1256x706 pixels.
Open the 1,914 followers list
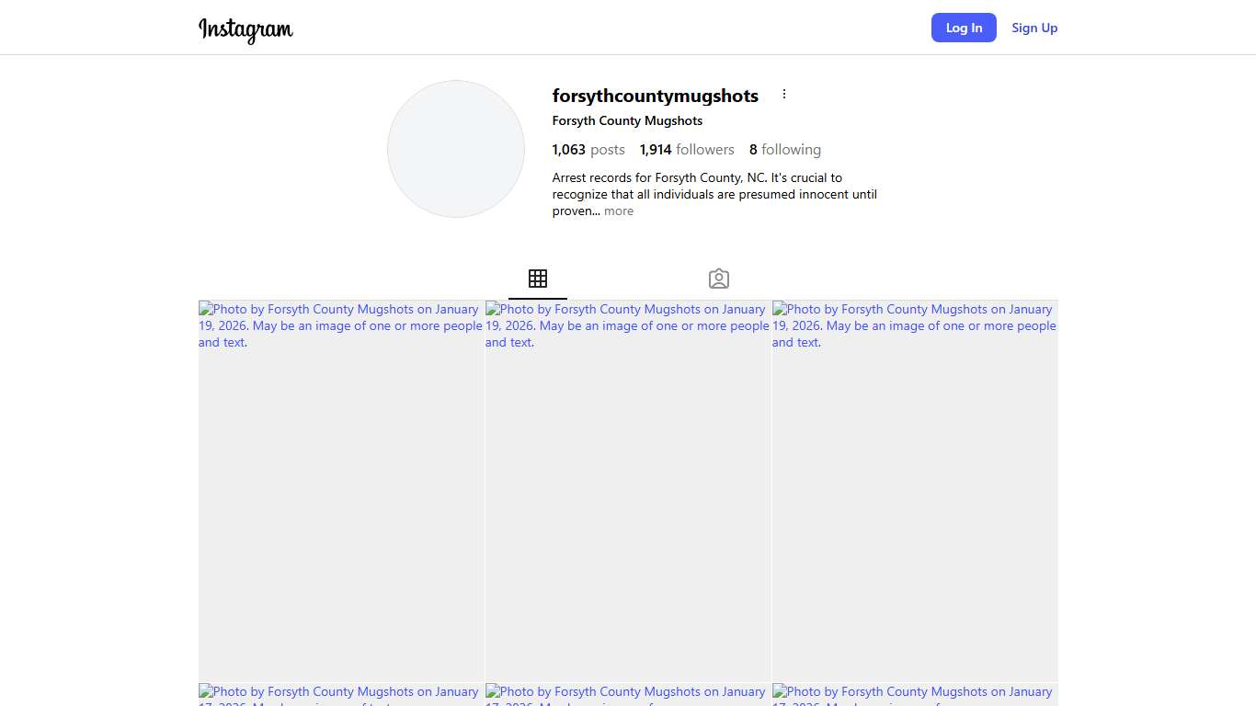click(x=687, y=150)
